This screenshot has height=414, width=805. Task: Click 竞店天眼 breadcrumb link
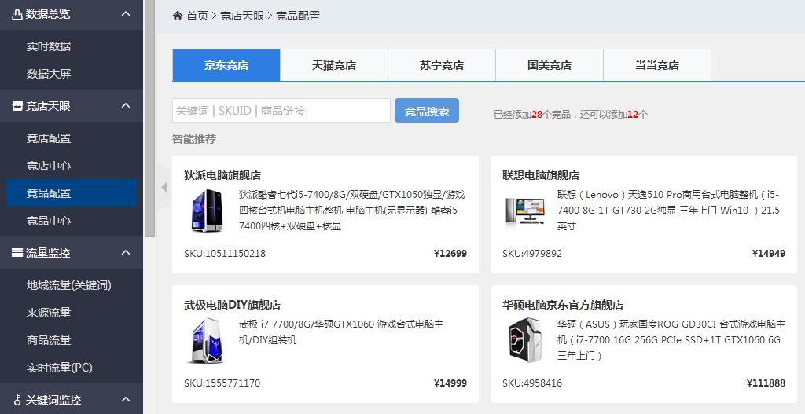tap(242, 16)
